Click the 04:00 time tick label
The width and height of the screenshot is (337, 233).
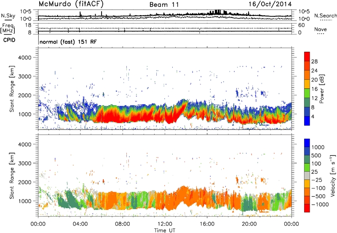tap(80, 224)
